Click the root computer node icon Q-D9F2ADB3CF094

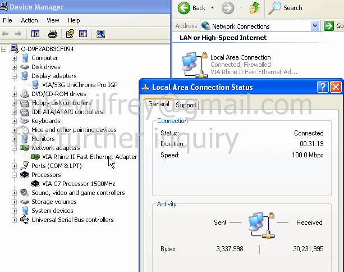click(x=14, y=49)
